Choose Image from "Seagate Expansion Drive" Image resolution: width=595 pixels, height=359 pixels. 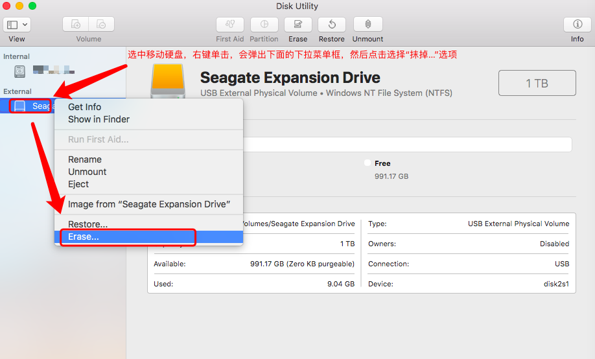(x=149, y=204)
